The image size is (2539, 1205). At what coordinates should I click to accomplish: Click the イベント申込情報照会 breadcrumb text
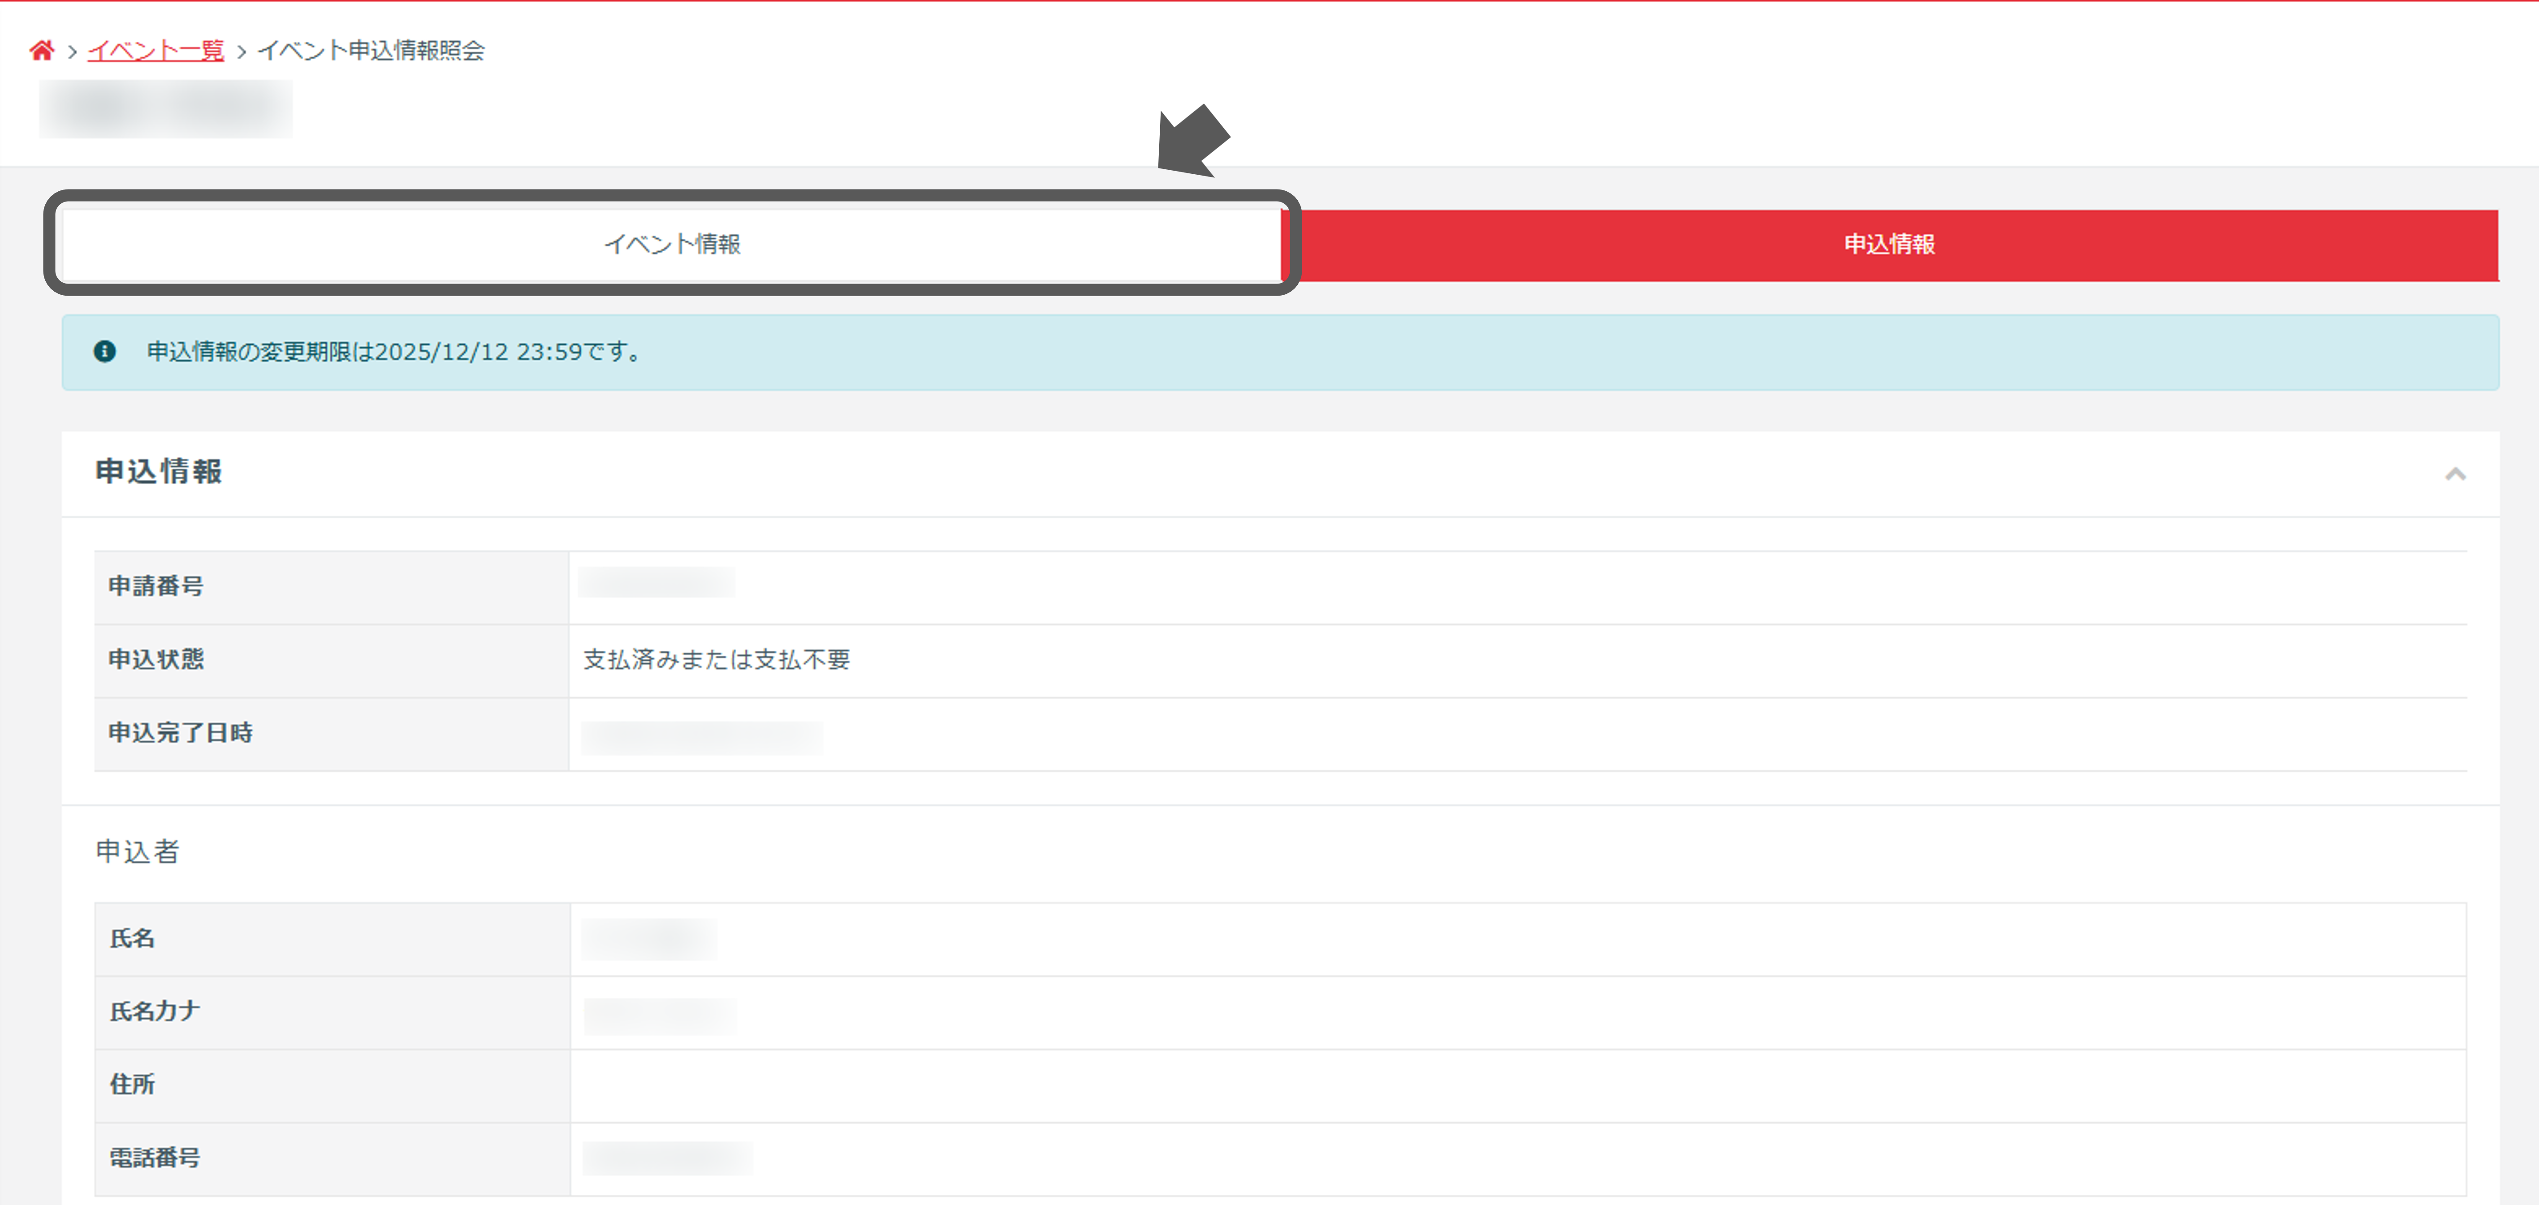pos(371,50)
